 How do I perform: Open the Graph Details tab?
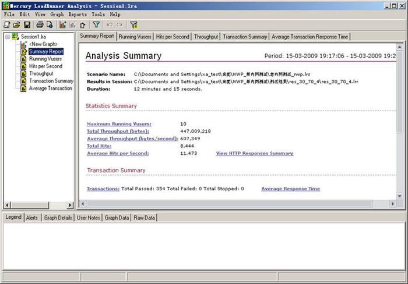[58, 218]
